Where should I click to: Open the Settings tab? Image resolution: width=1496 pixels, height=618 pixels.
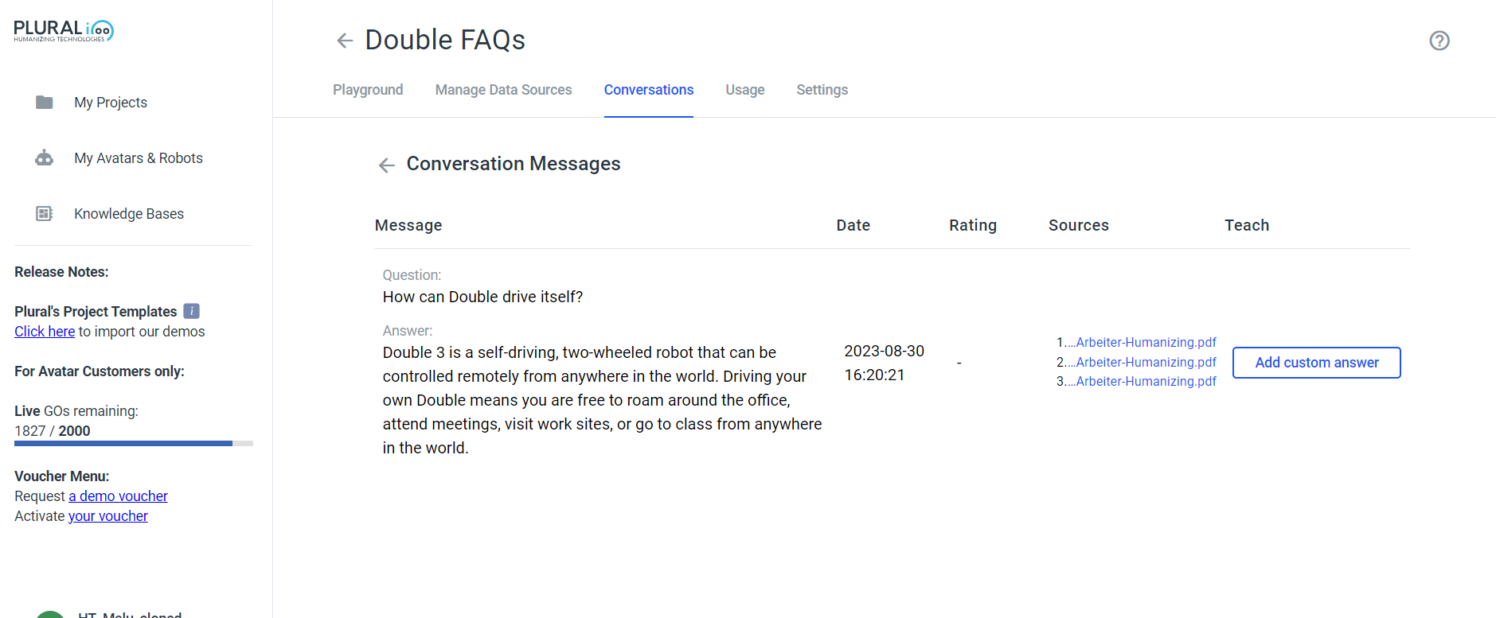(x=822, y=90)
